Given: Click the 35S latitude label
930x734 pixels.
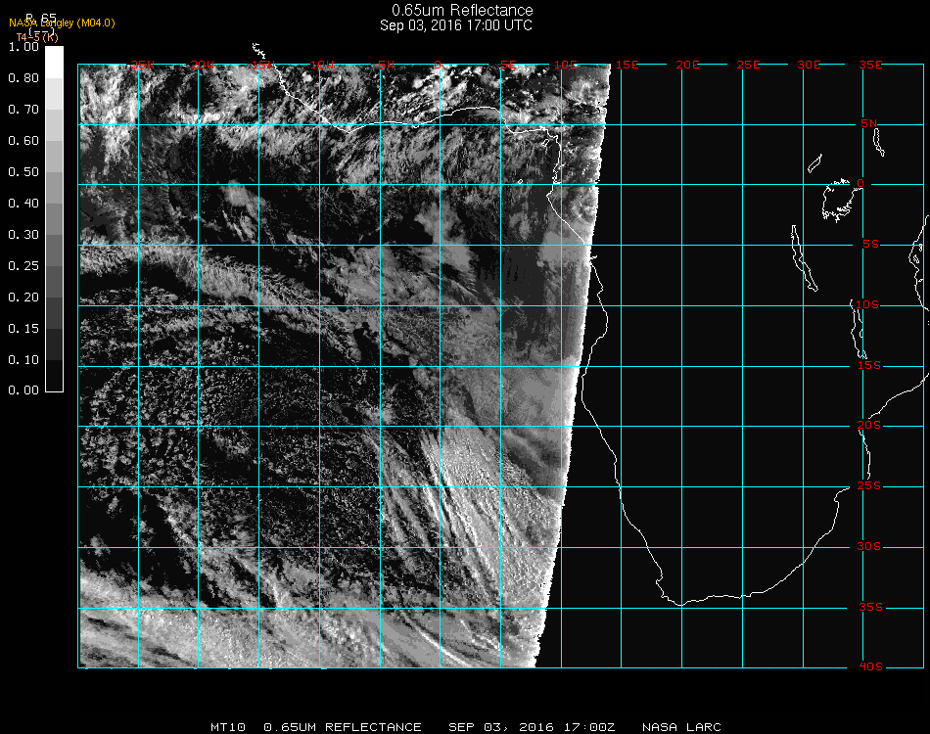Looking at the screenshot, I should [870, 607].
